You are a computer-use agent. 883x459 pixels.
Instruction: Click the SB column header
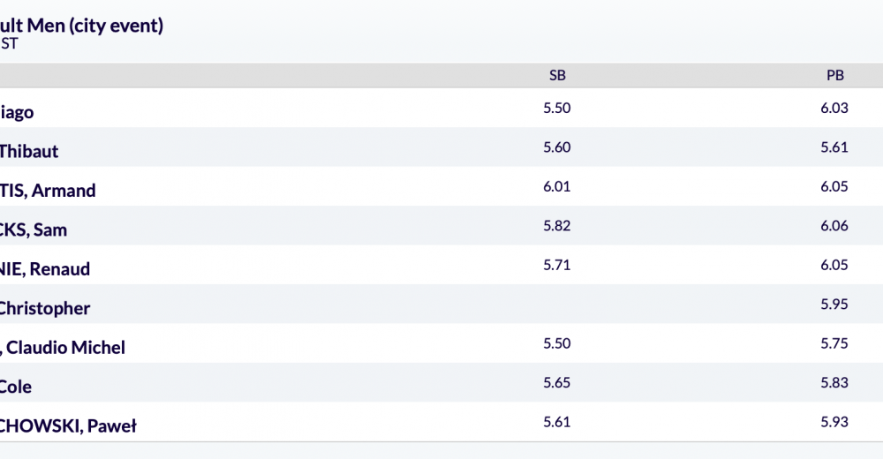coord(557,75)
